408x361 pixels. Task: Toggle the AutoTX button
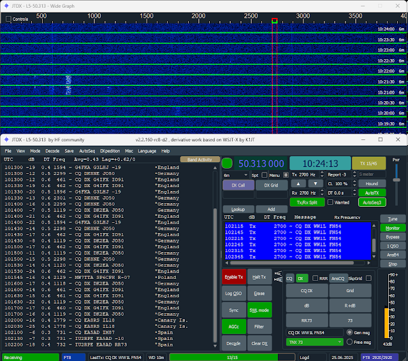pyautogui.click(x=372, y=193)
